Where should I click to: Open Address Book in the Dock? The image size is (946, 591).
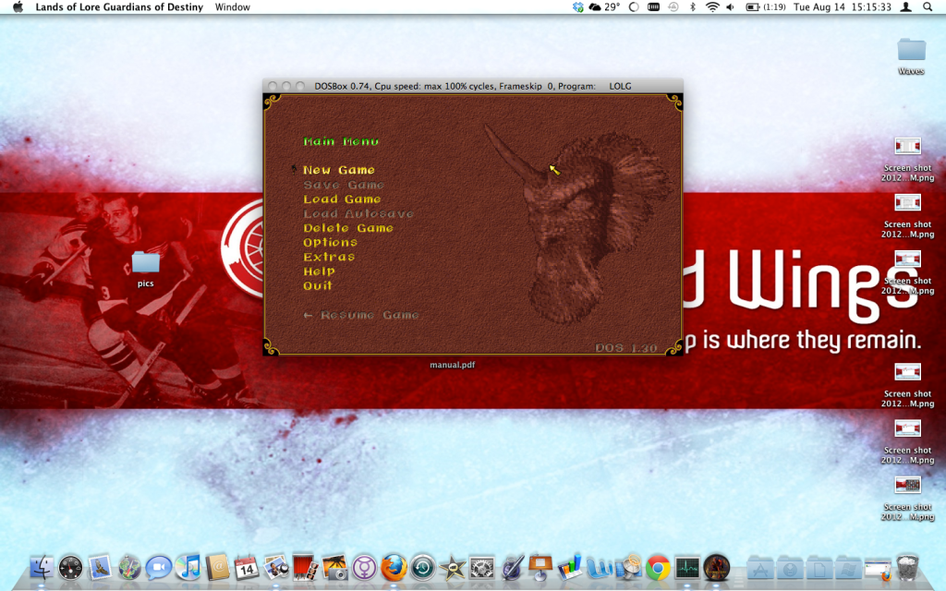tap(217, 568)
